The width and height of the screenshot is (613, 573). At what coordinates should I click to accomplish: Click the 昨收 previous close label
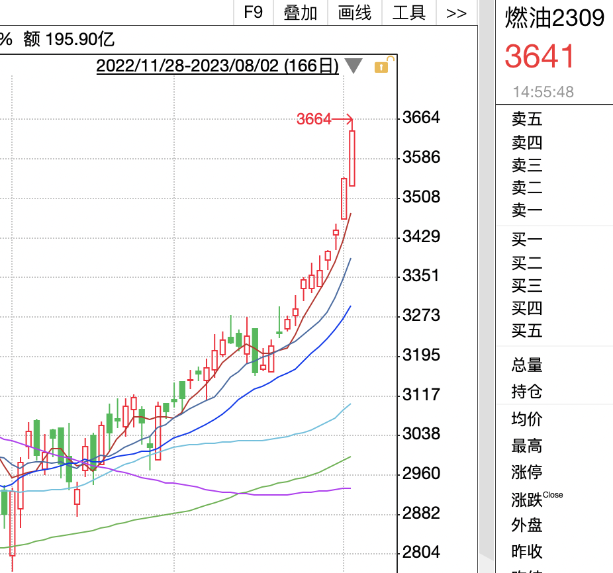coord(527,552)
